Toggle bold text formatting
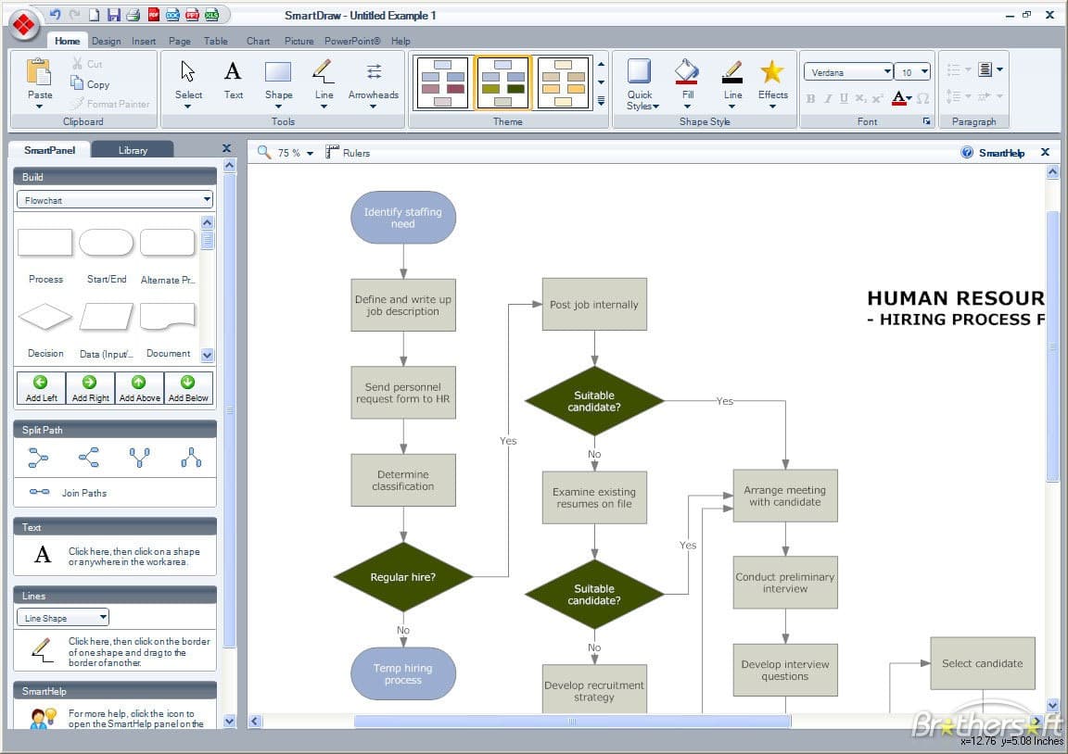The image size is (1068, 754). tap(810, 99)
